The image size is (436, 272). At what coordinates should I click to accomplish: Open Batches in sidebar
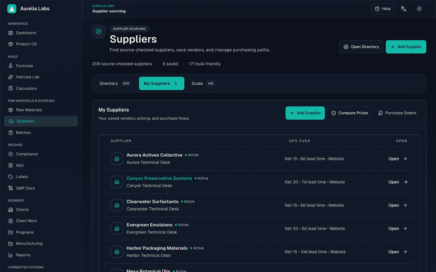pyautogui.click(x=41, y=133)
